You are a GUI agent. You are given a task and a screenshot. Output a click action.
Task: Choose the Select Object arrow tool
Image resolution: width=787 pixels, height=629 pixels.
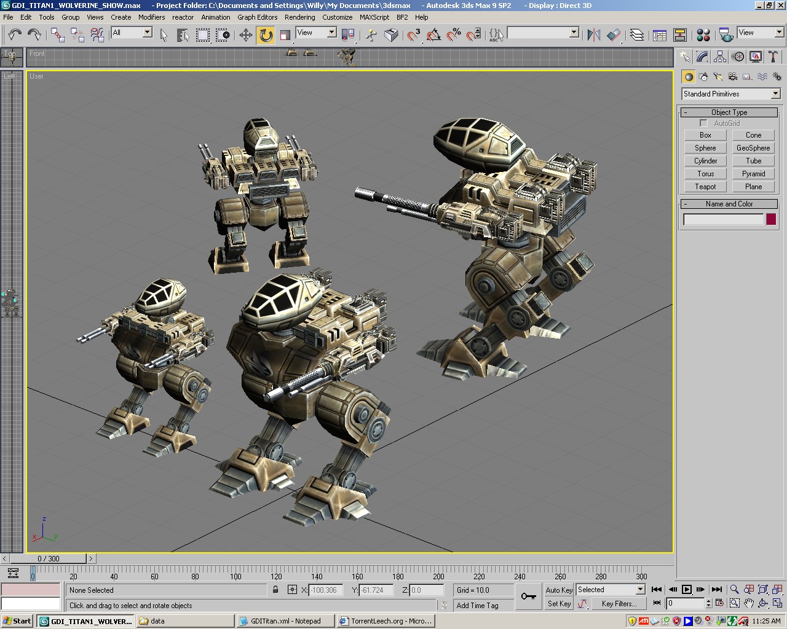pyautogui.click(x=164, y=35)
